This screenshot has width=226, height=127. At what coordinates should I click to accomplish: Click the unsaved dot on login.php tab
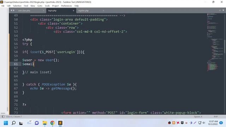(73, 11)
